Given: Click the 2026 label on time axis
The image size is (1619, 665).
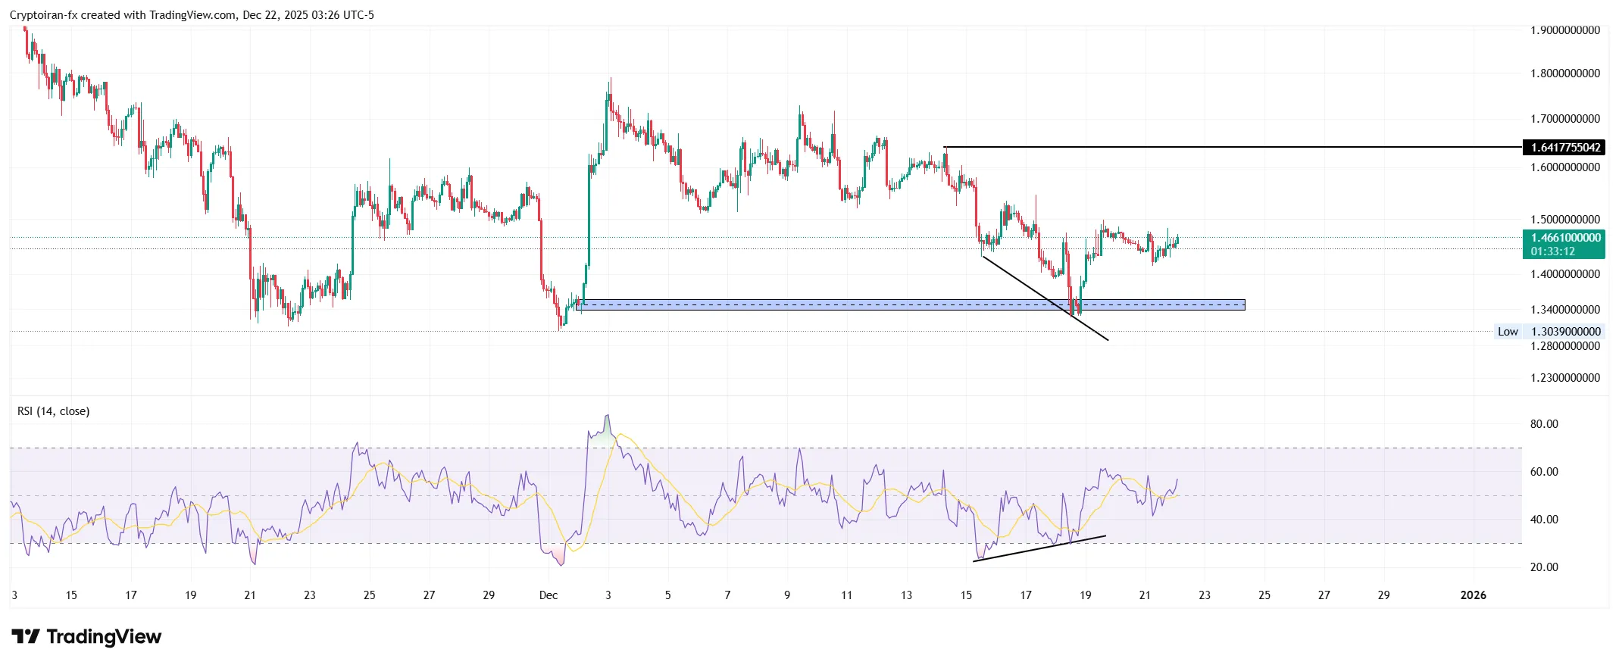Looking at the screenshot, I should click(1473, 595).
